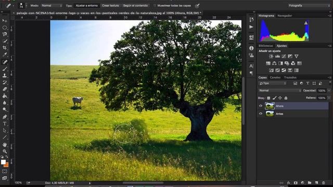Screen dimensions: 333x187
Task: Switch to the Navegador tab
Action: (x=285, y=16)
